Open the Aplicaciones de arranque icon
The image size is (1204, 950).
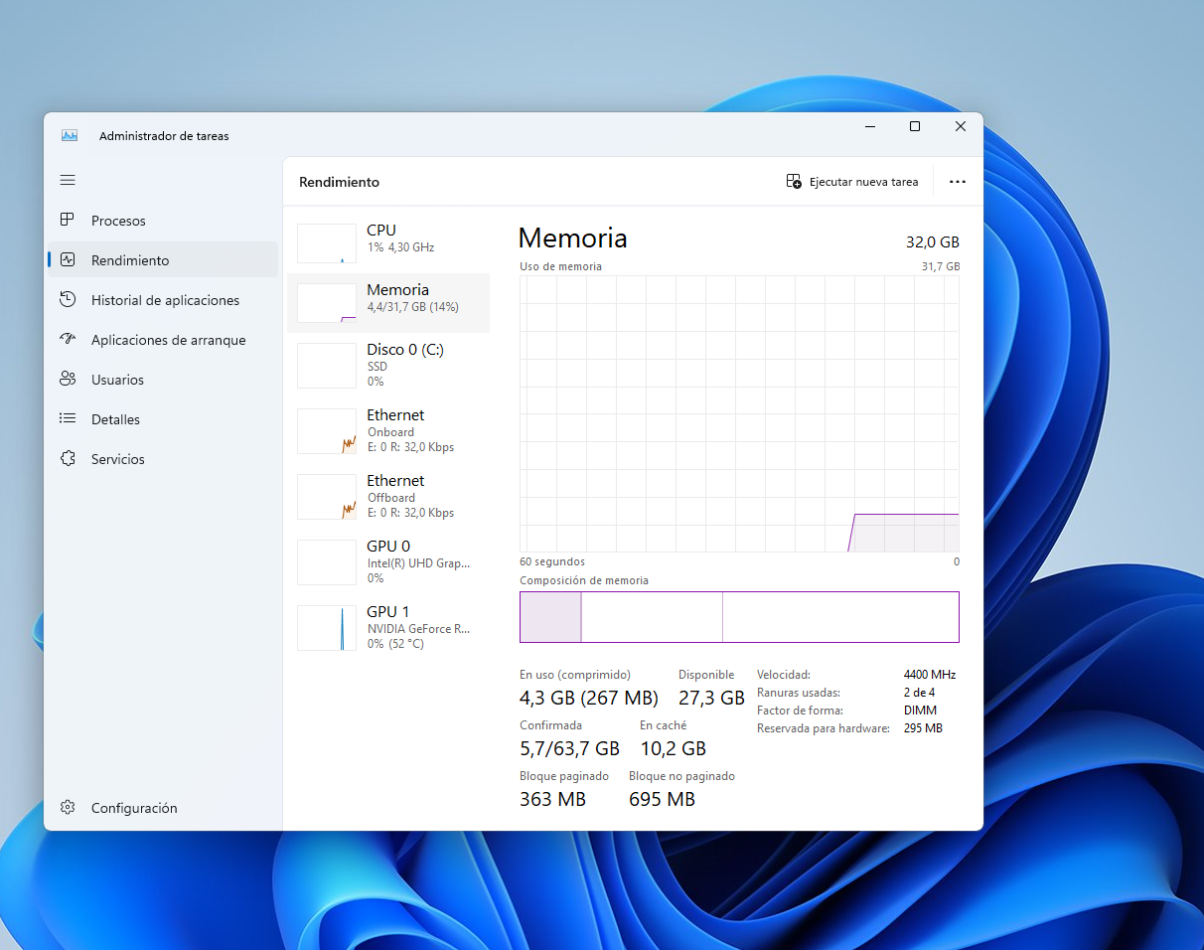(68, 340)
